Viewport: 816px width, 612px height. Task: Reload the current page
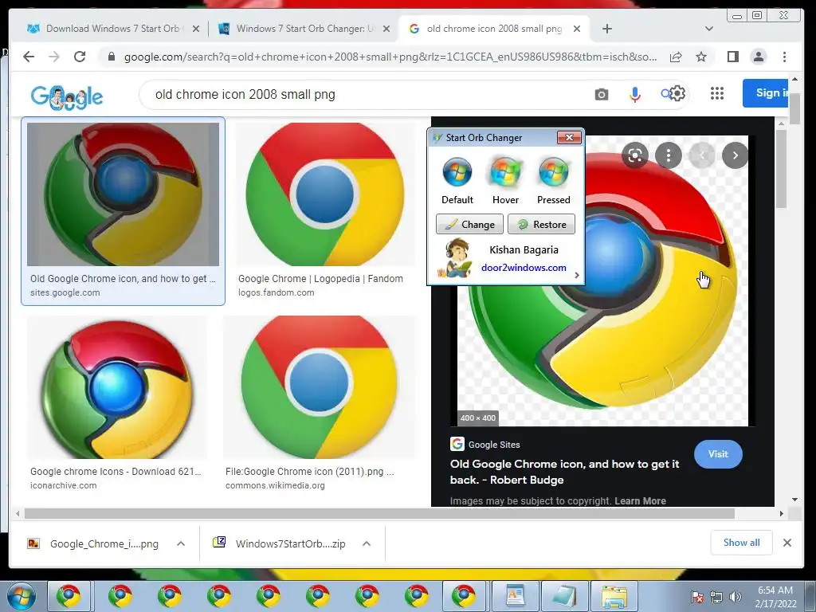tap(80, 57)
